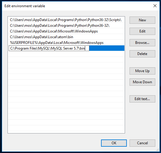This screenshot has height=153, width=161.
Task: Click the blue highlighted area beside the edit box
Action: [x=107, y=48]
